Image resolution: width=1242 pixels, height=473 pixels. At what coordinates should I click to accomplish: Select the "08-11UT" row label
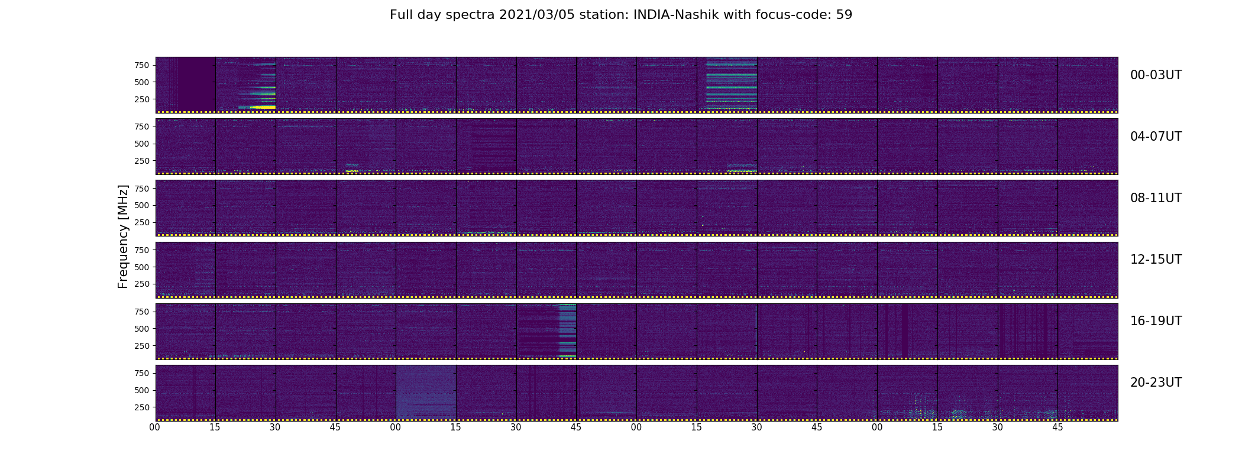click(x=1156, y=198)
